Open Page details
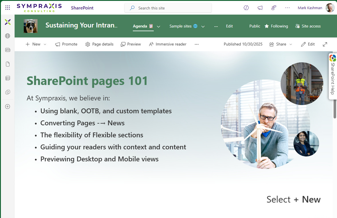Image resolution: width=337 pixels, height=218 pixels. (x=99, y=44)
